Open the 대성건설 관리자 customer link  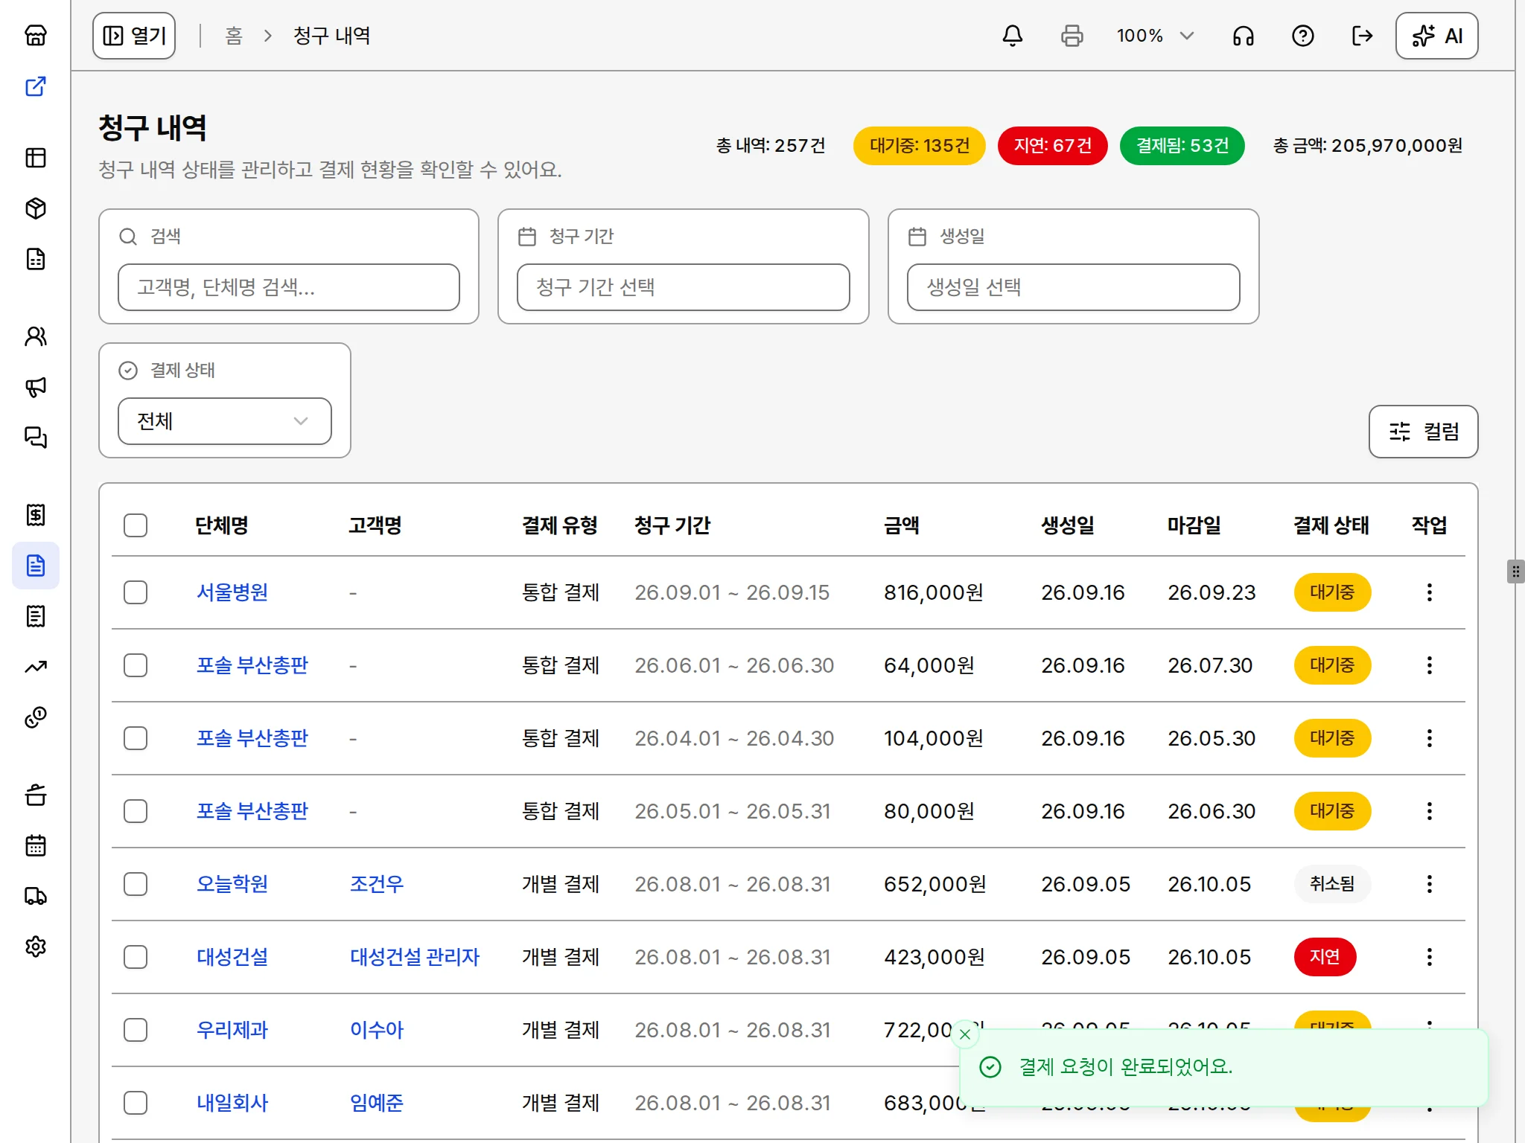click(x=415, y=957)
